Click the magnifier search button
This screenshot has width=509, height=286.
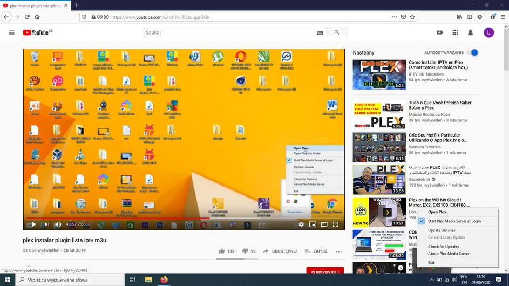click(x=337, y=32)
